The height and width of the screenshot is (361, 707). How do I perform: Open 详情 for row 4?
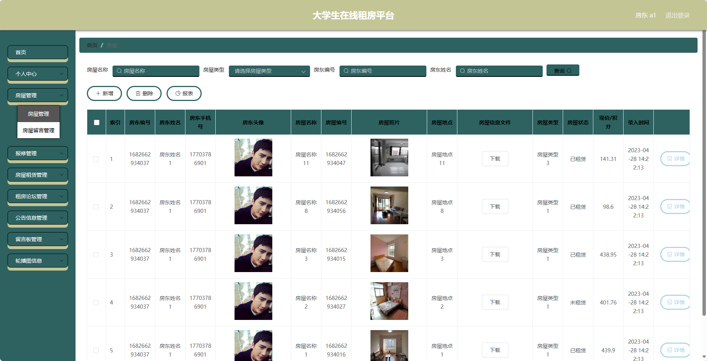click(675, 302)
